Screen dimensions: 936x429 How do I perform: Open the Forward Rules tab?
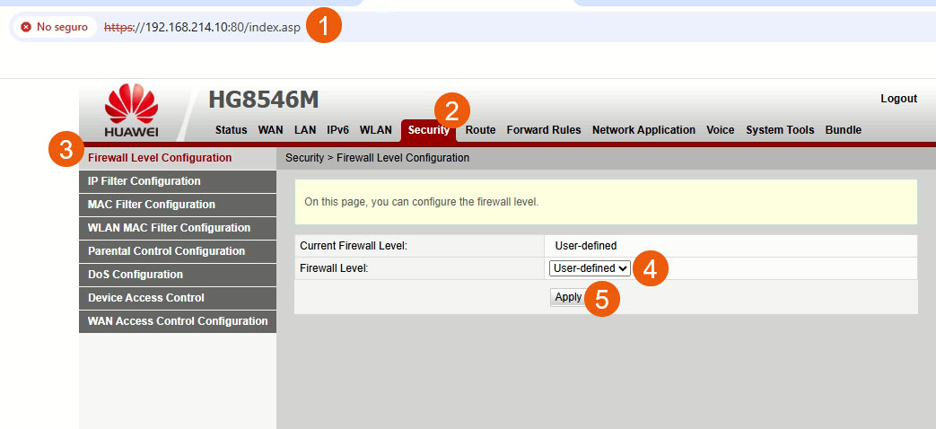543,130
